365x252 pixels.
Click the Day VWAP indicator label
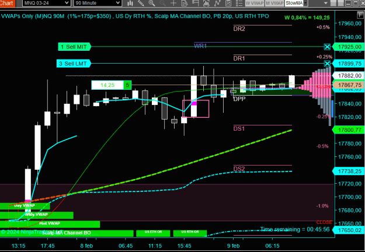pos(25,206)
